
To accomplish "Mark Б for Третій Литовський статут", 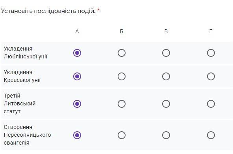I will click(122, 104).
